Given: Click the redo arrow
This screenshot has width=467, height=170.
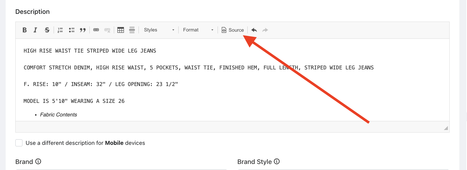Looking at the screenshot, I should [265, 30].
